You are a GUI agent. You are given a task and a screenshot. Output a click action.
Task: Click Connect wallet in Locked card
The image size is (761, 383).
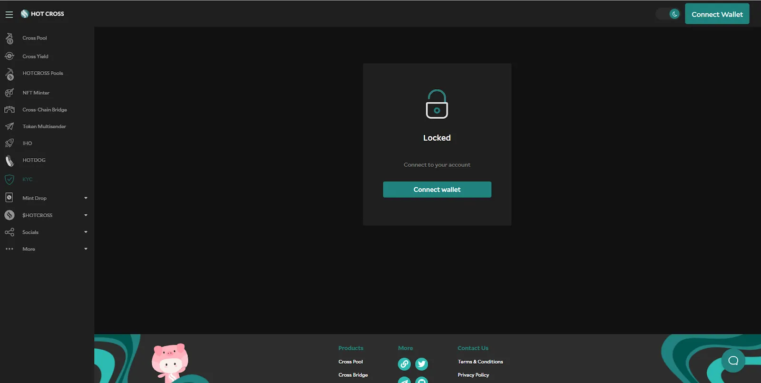coord(437,190)
